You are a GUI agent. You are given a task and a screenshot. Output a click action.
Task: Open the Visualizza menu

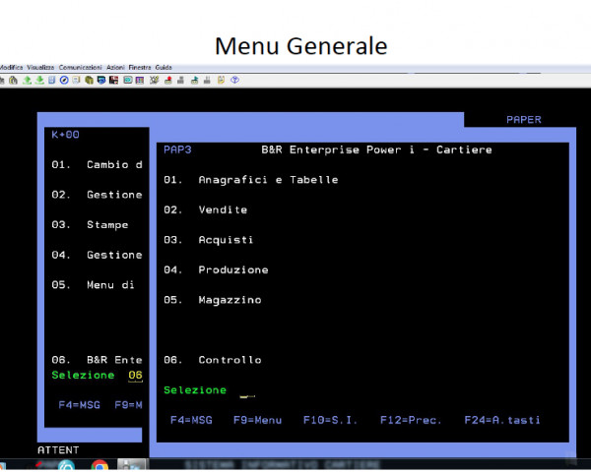[x=40, y=68]
